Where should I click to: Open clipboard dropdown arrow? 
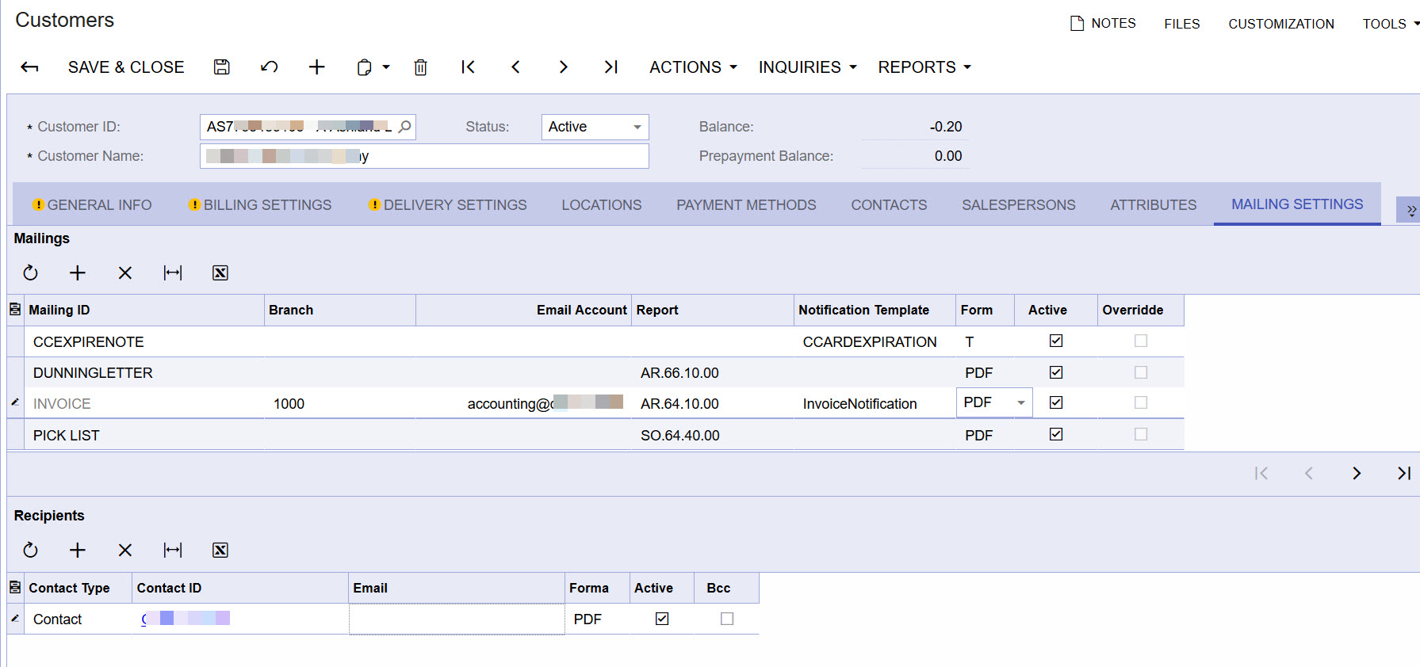[386, 67]
